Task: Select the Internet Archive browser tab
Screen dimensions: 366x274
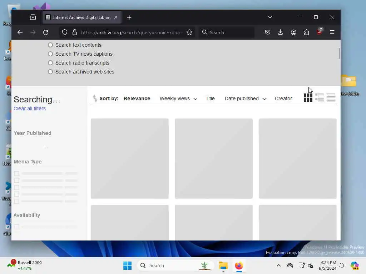Action: (82, 17)
